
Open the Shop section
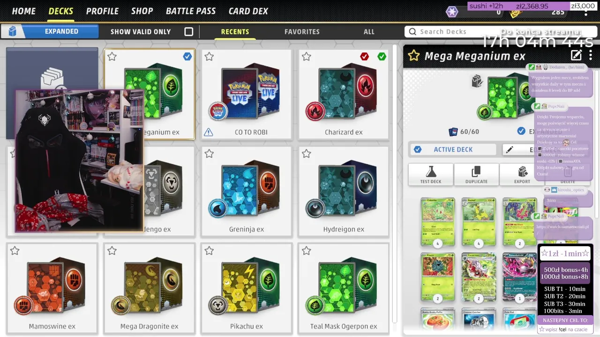[x=142, y=11]
